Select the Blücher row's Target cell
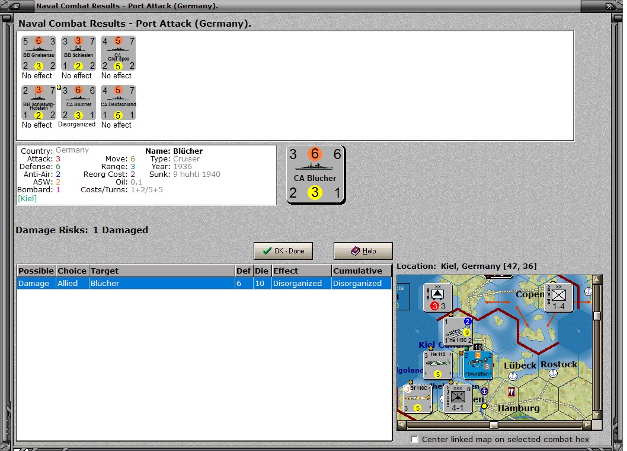 tap(162, 283)
